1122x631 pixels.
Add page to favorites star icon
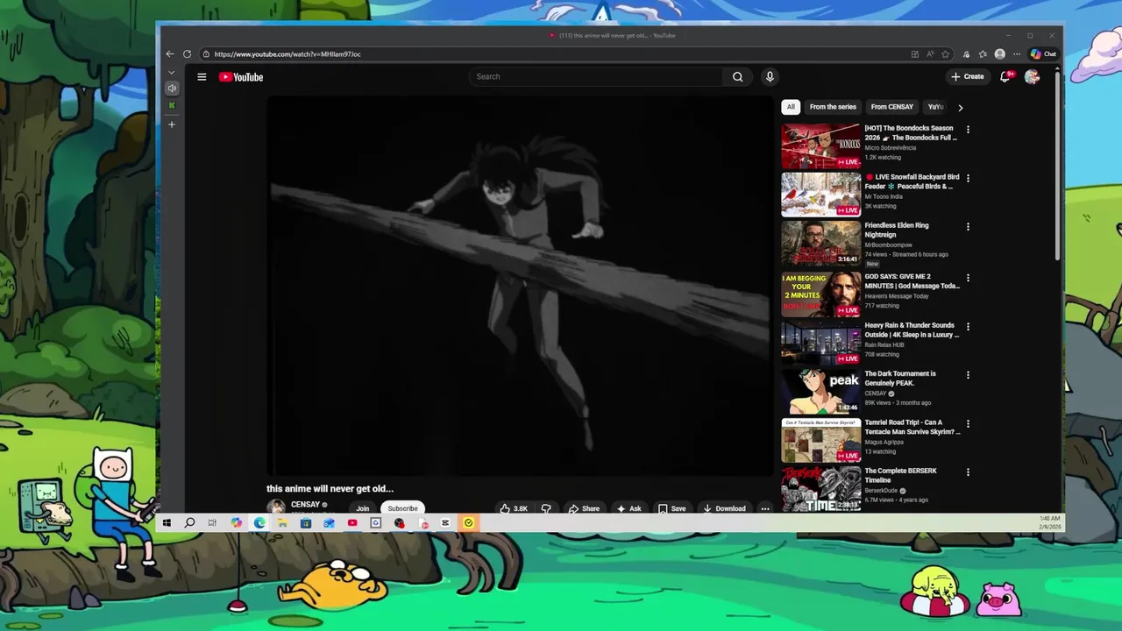[945, 54]
